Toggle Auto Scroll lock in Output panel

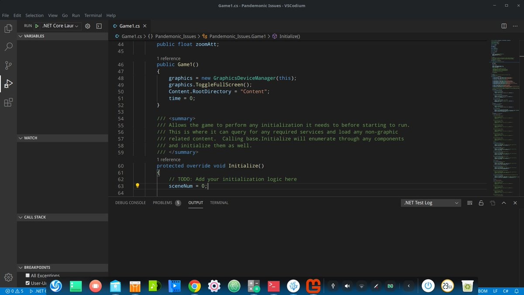click(481, 203)
